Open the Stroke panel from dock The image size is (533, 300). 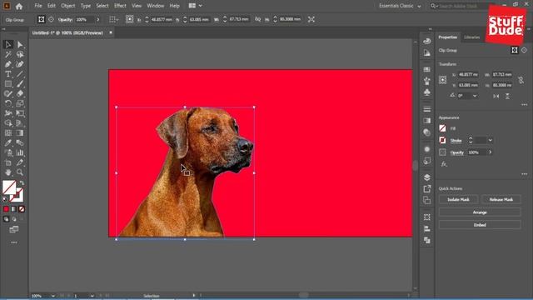427,109
